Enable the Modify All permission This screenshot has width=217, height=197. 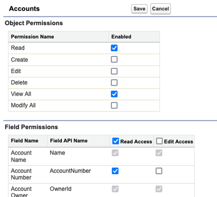point(114,106)
